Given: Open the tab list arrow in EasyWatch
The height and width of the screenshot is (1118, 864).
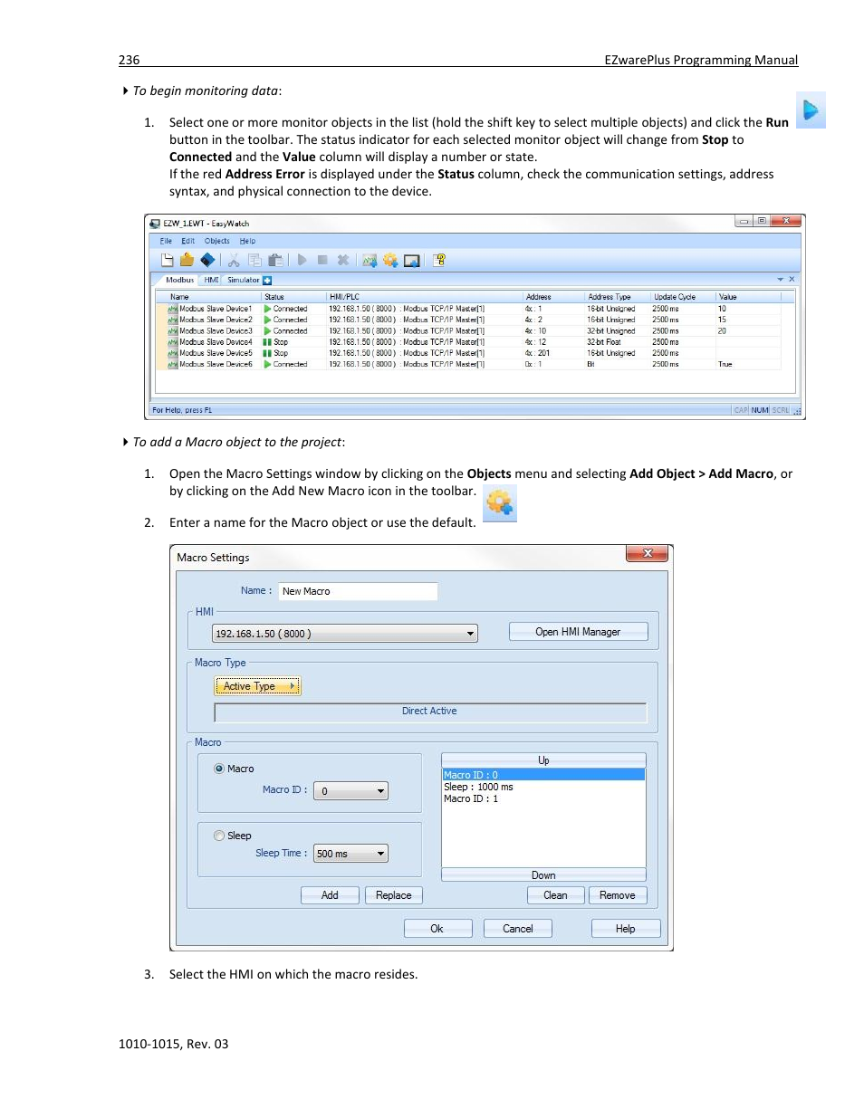Looking at the screenshot, I should tap(781, 280).
